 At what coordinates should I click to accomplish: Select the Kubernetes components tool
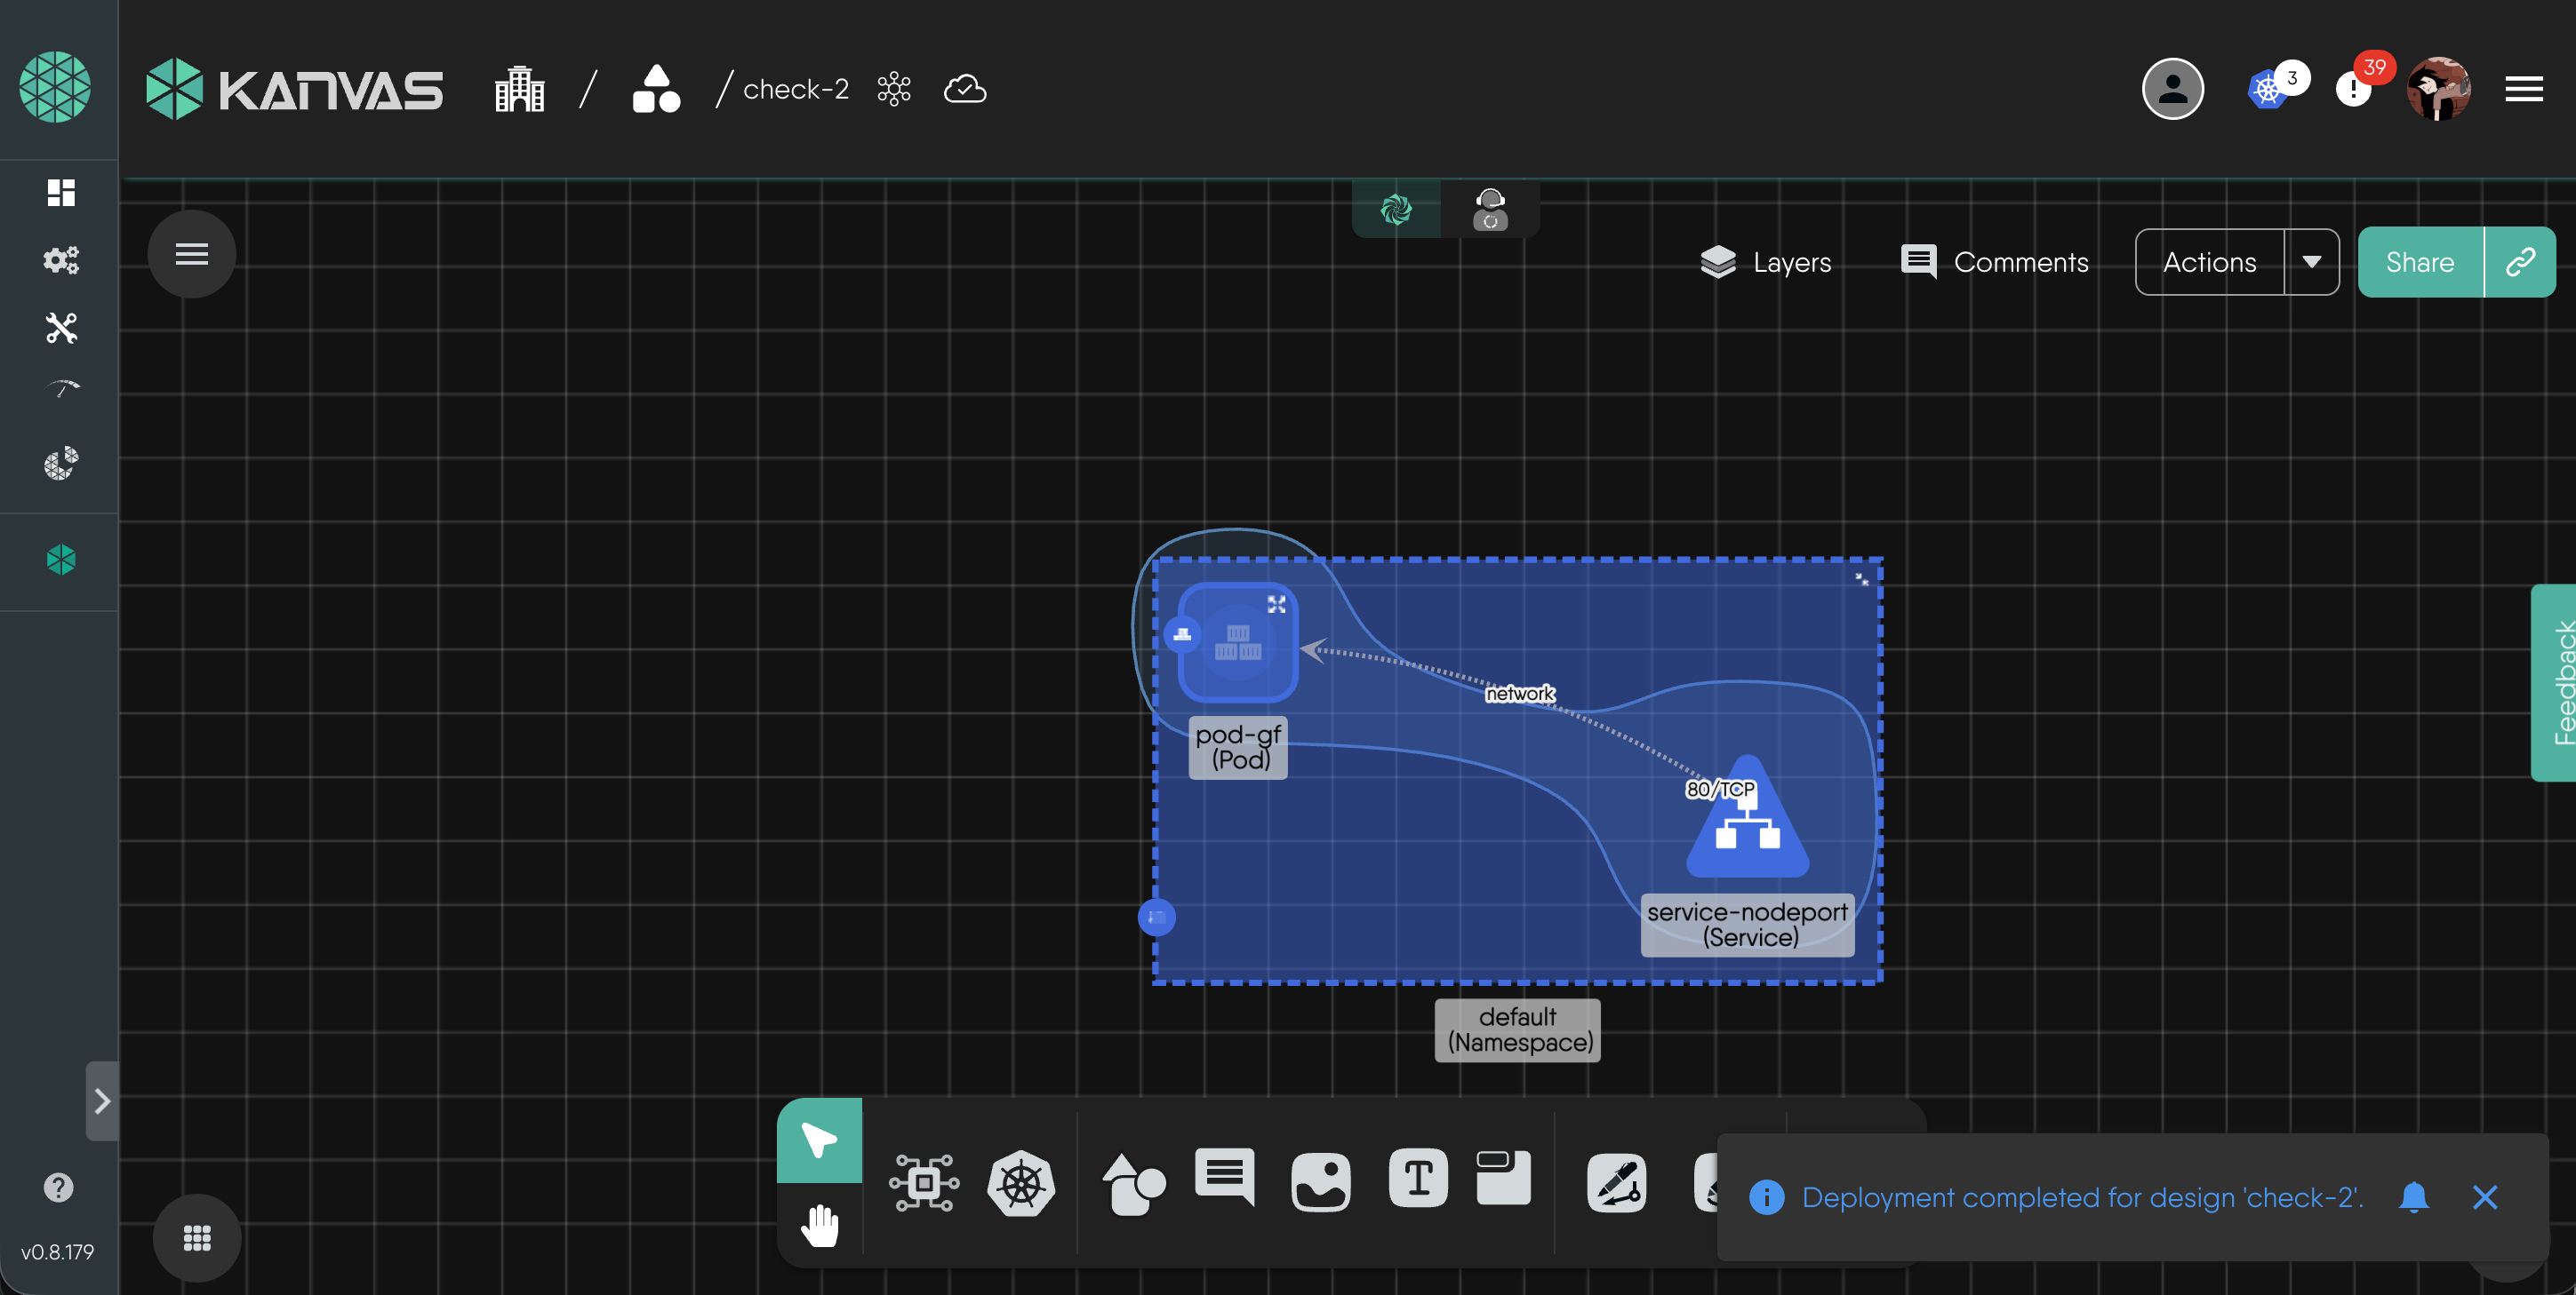point(1021,1184)
